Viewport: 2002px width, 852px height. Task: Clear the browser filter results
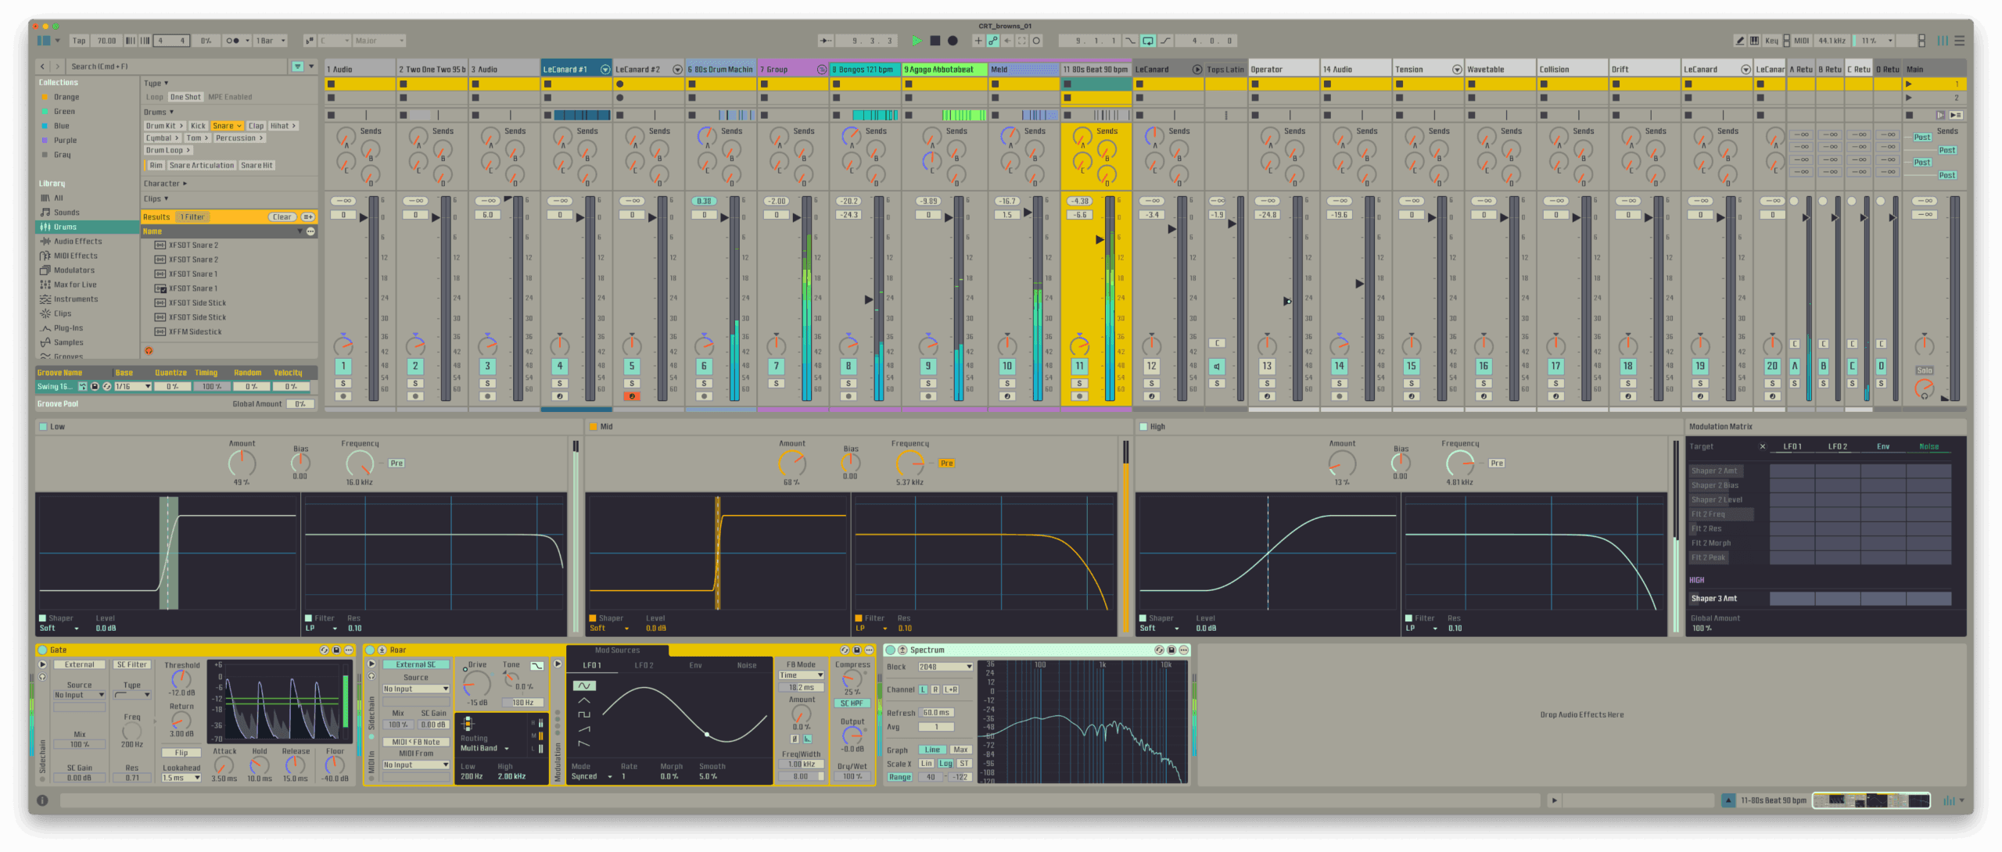coord(282,217)
